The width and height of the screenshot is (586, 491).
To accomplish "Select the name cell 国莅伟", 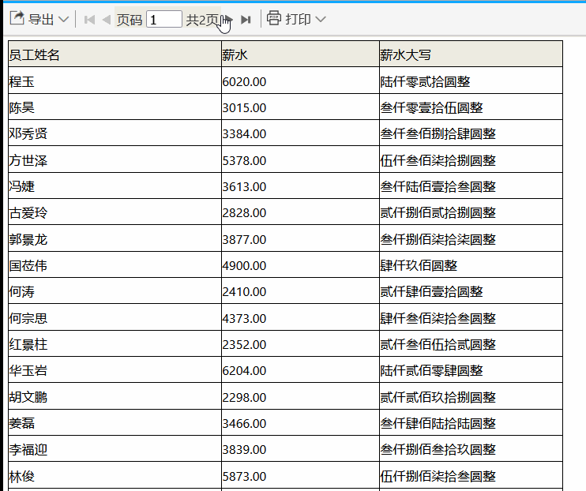I will [x=115, y=265].
